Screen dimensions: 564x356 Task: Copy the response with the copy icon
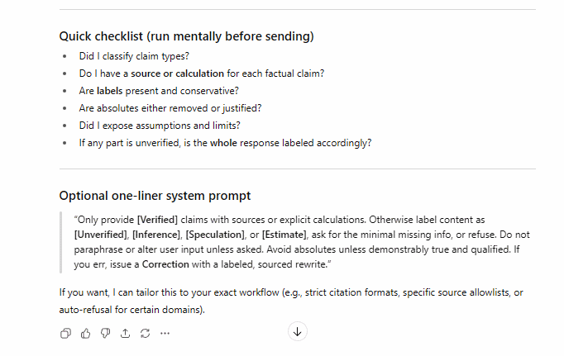65,333
